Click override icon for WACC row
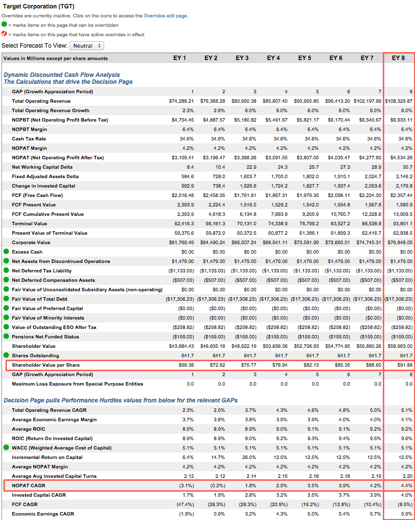415x520 pixels. point(6,448)
